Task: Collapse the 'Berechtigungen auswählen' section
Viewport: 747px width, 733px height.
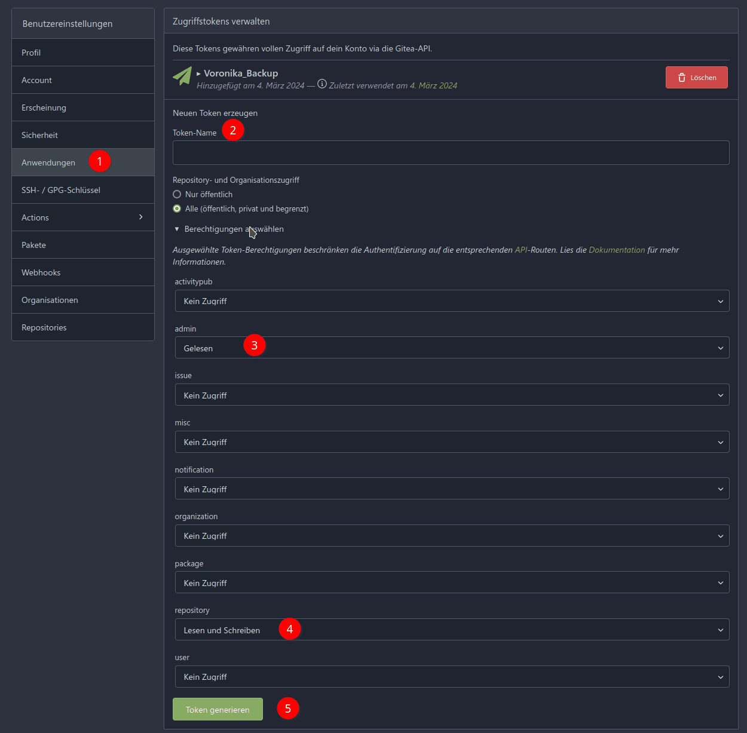Action: pos(177,229)
